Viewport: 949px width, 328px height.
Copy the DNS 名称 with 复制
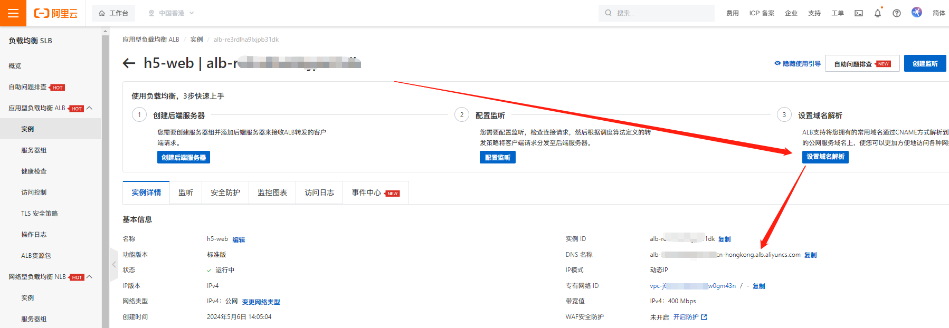[x=810, y=255]
